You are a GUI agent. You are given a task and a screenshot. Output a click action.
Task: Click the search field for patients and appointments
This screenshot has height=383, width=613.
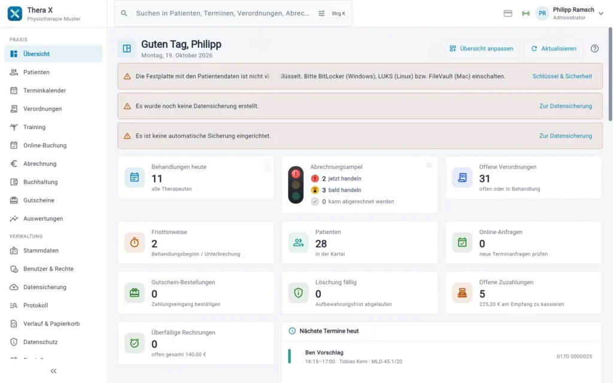point(233,13)
